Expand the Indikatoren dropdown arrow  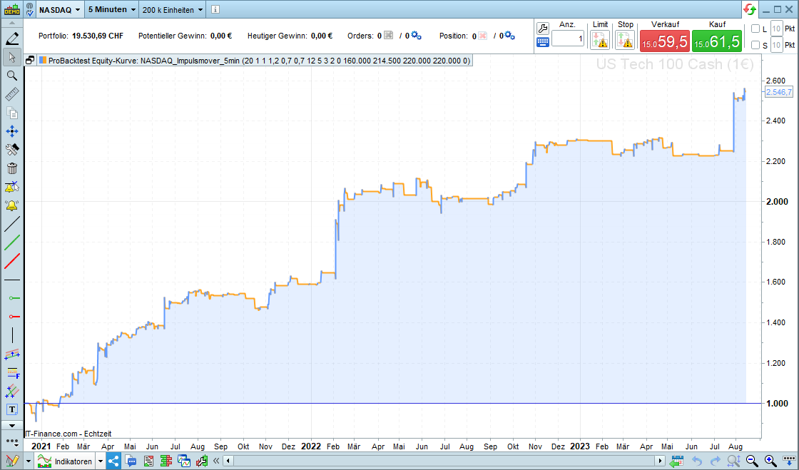click(x=101, y=461)
